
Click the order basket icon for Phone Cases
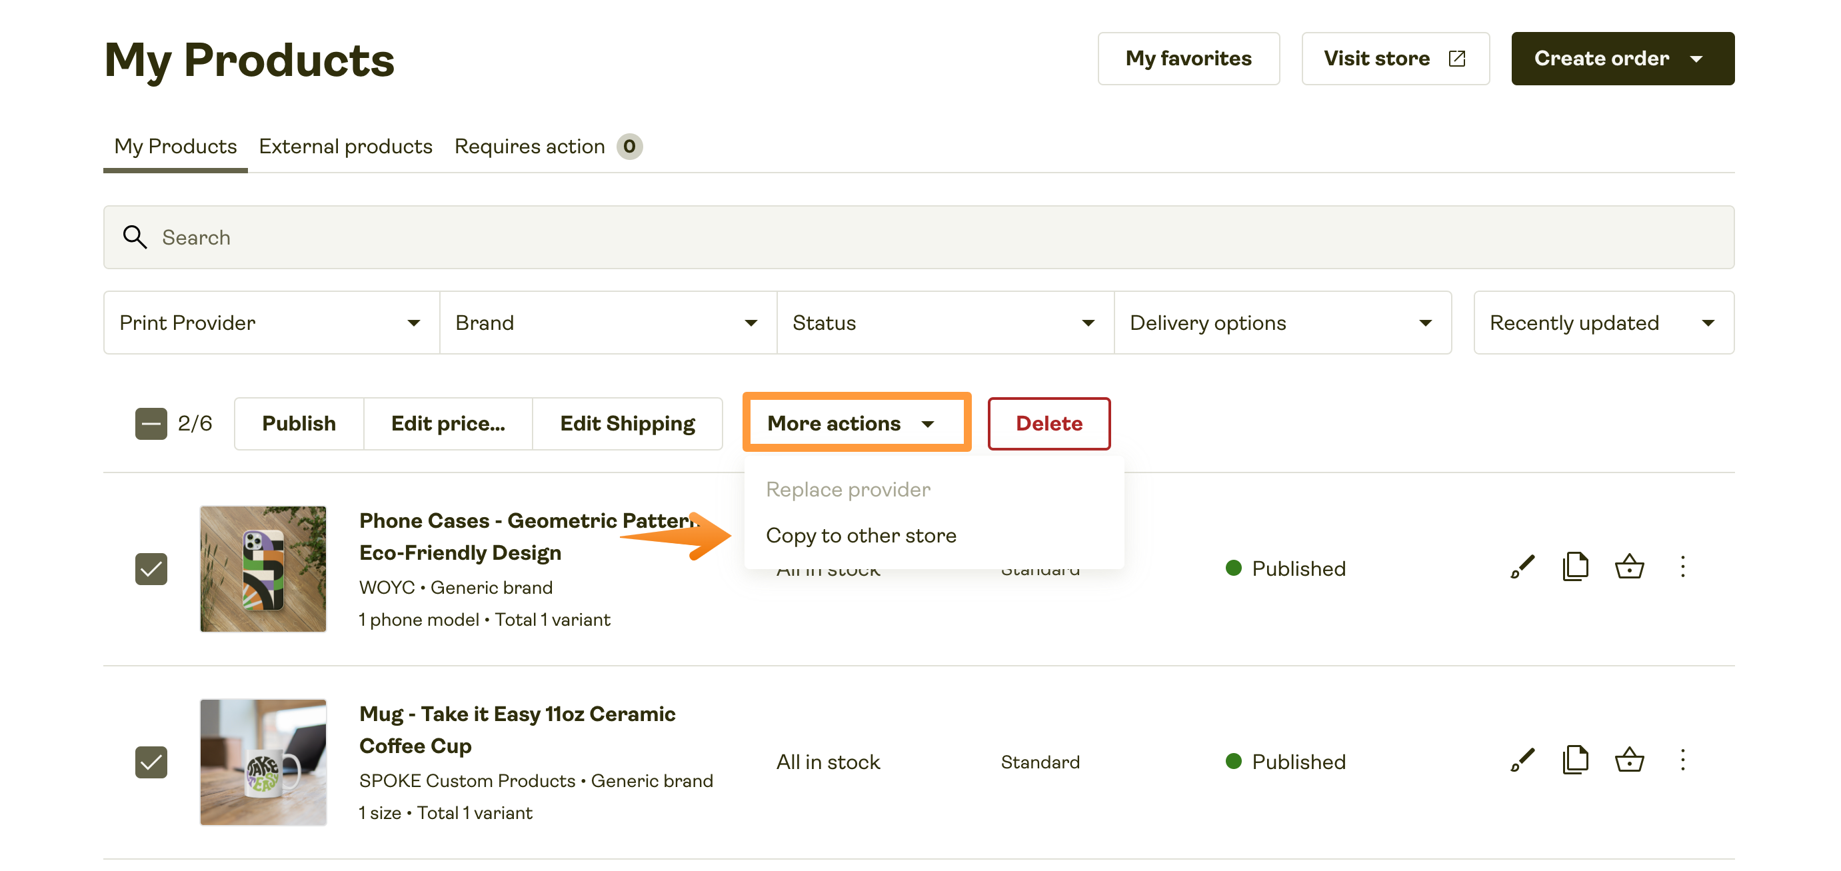1629,567
